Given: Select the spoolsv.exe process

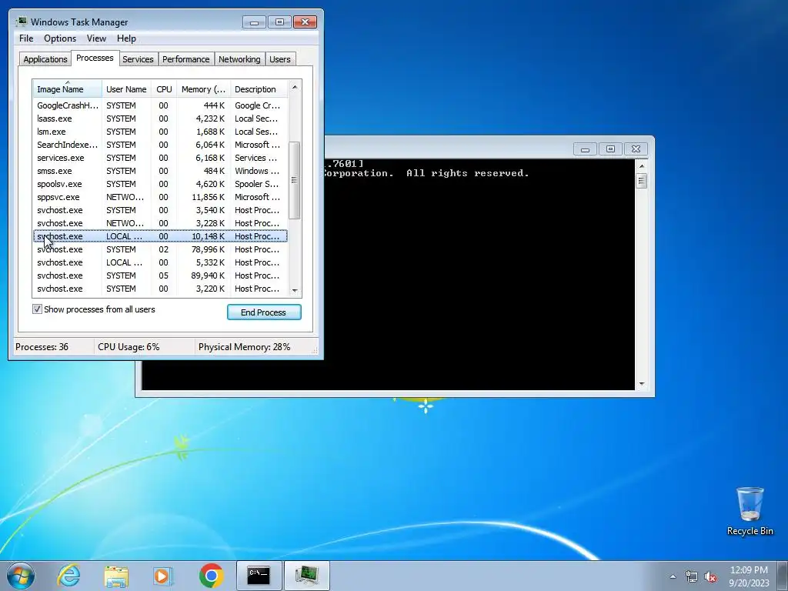Looking at the screenshot, I should (x=160, y=184).
